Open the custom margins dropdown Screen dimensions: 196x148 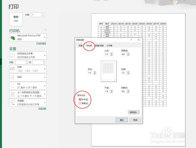tap(45, 94)
